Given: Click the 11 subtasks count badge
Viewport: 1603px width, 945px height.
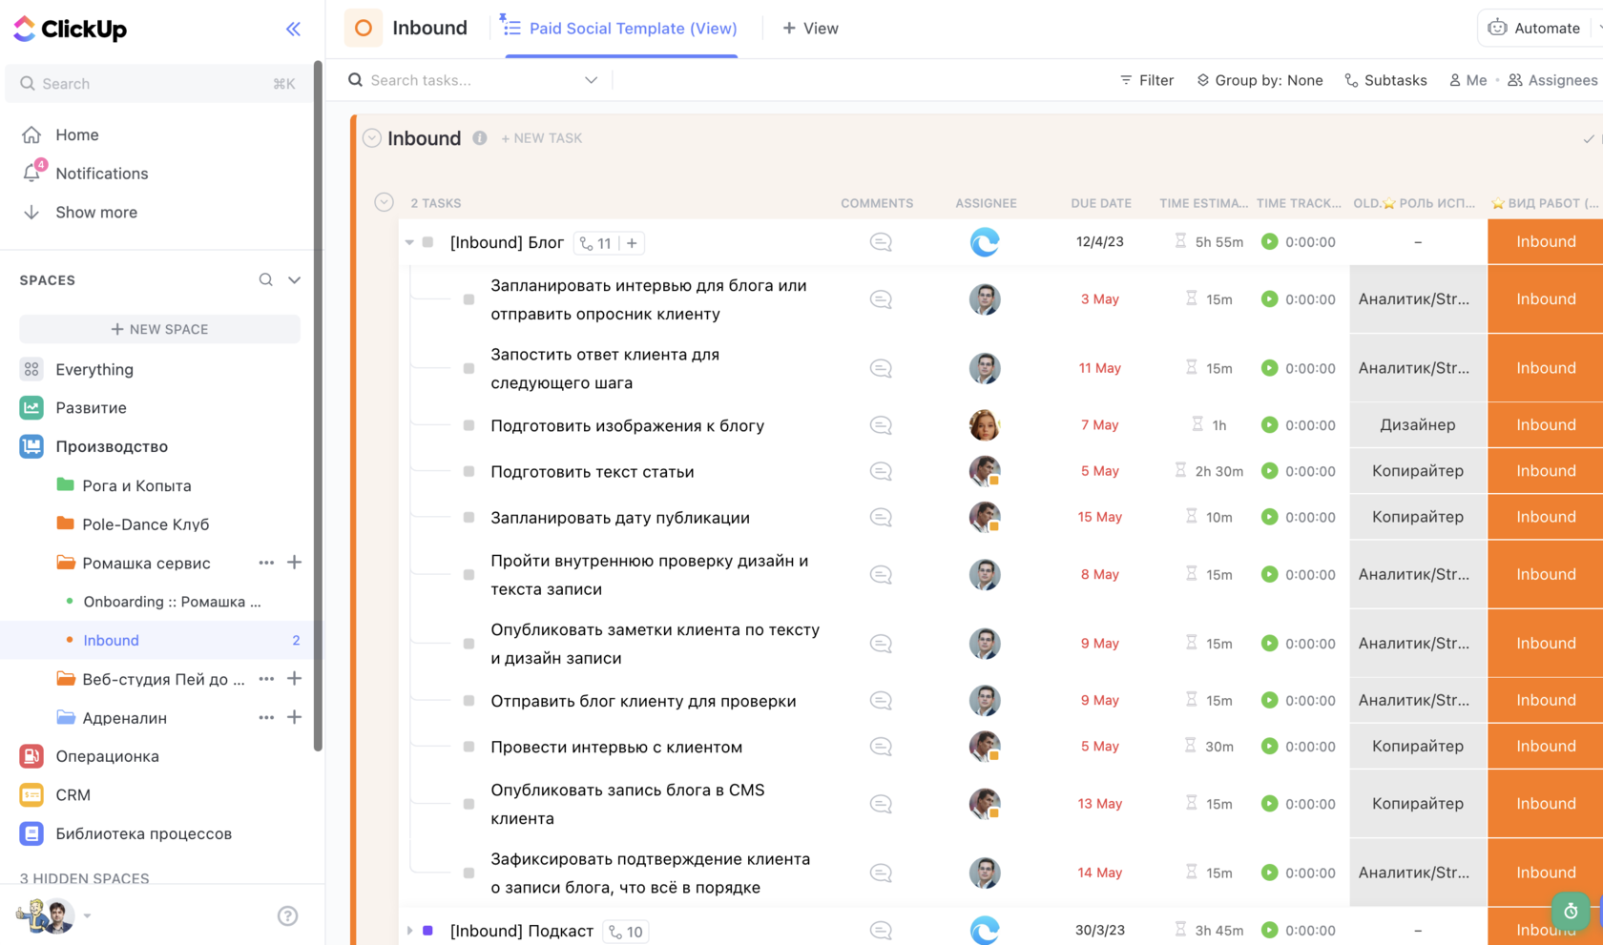Looking at the screenshot, I should [x=596, y=243].
